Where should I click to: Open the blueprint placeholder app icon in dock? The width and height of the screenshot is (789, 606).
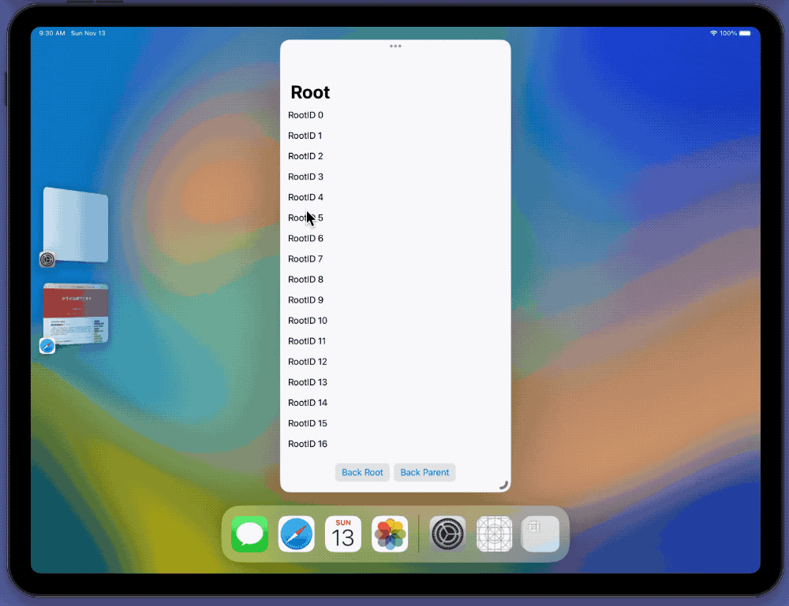tap(494, 534)
